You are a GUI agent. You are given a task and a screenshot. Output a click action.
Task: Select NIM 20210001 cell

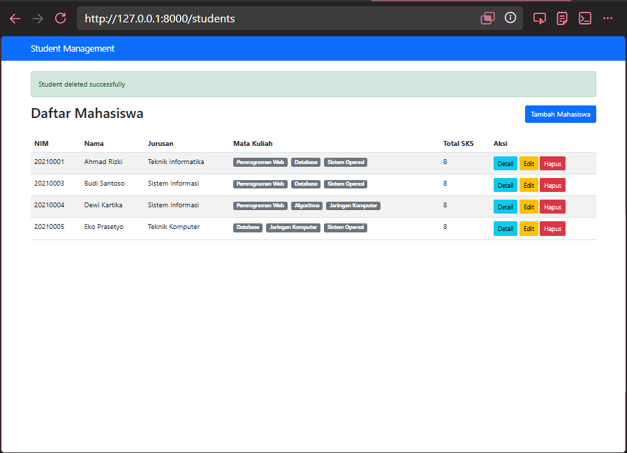49,162
